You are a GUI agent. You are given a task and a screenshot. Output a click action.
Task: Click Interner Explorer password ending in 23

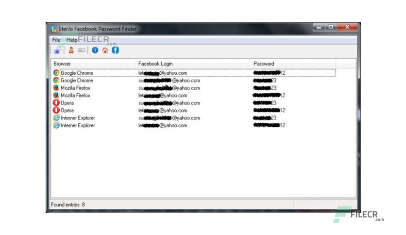pos(265,118)
